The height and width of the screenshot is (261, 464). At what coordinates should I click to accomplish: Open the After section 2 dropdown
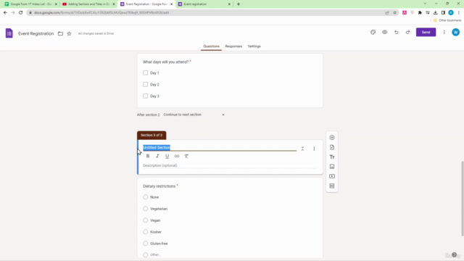tap(194, 115)
